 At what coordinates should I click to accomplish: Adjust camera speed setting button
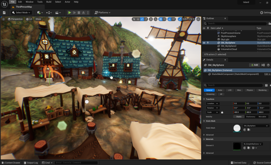(192, 19)
